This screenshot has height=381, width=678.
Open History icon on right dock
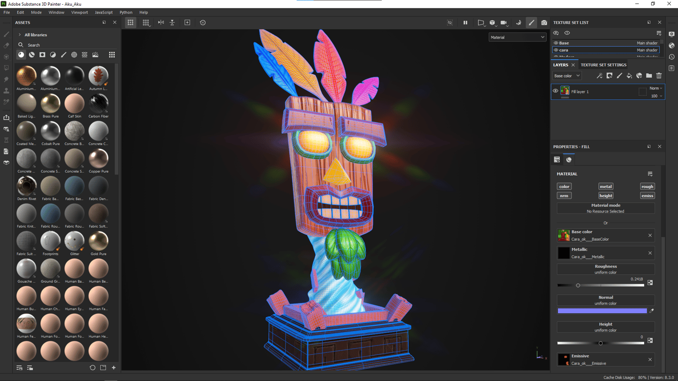672,57
